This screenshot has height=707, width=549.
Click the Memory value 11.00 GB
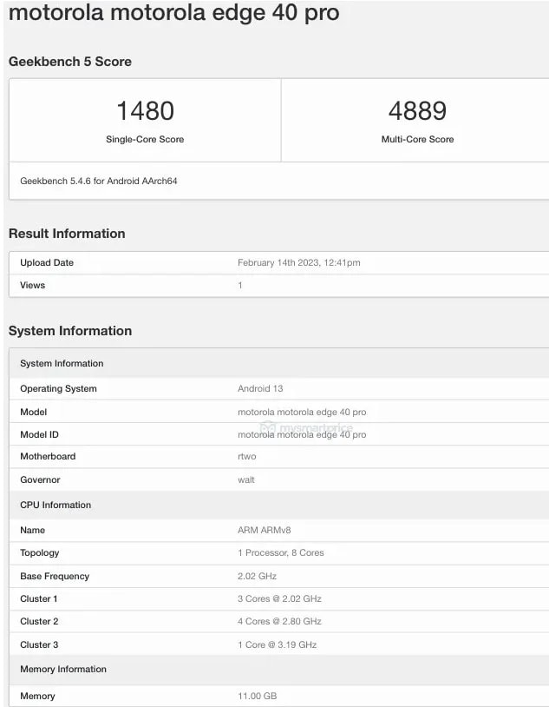[x=257, y=696]
